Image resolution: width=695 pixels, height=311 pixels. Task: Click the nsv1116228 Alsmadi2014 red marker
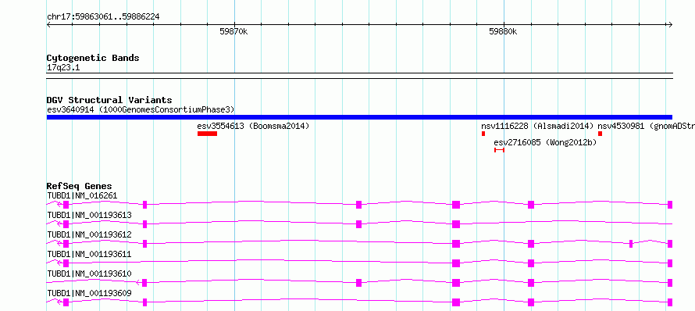(x=483, y=134)
